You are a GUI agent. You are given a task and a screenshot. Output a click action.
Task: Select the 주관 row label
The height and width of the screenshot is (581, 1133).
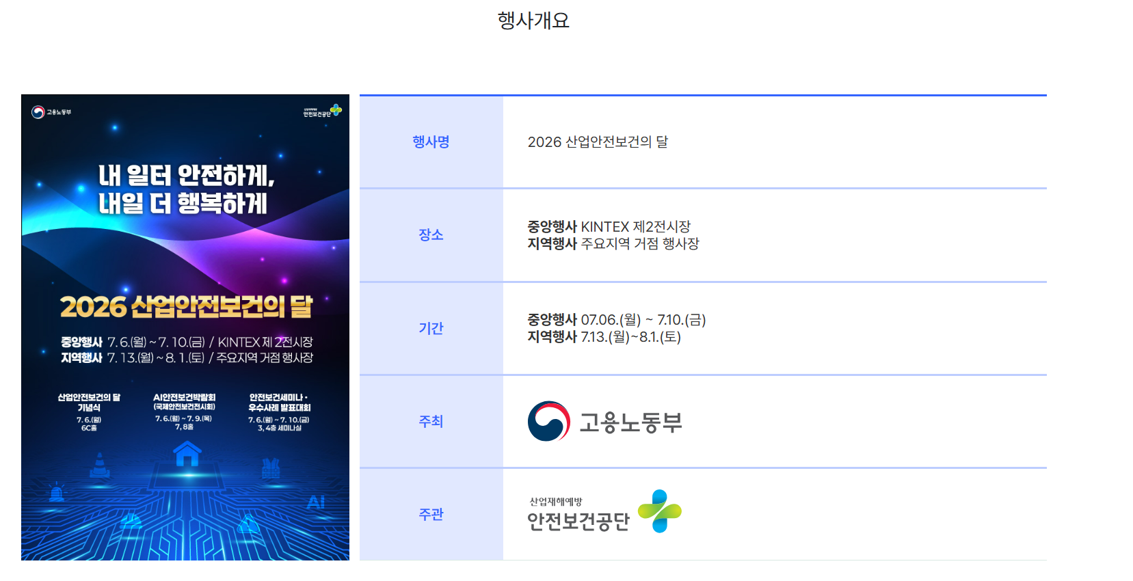tap(431, 514)
